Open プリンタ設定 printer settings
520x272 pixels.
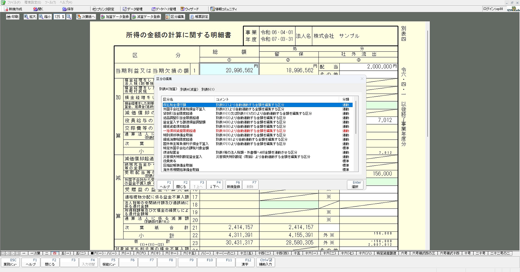coord(103,9)
